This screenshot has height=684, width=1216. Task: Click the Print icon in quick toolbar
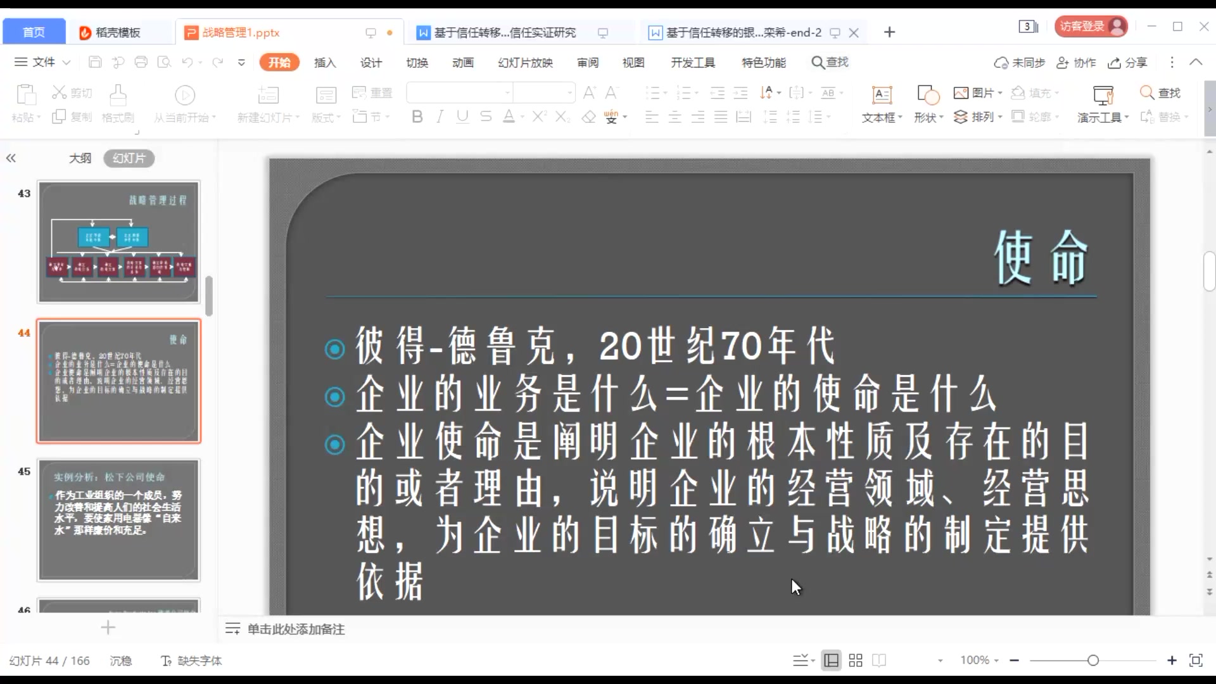point(141,62)
